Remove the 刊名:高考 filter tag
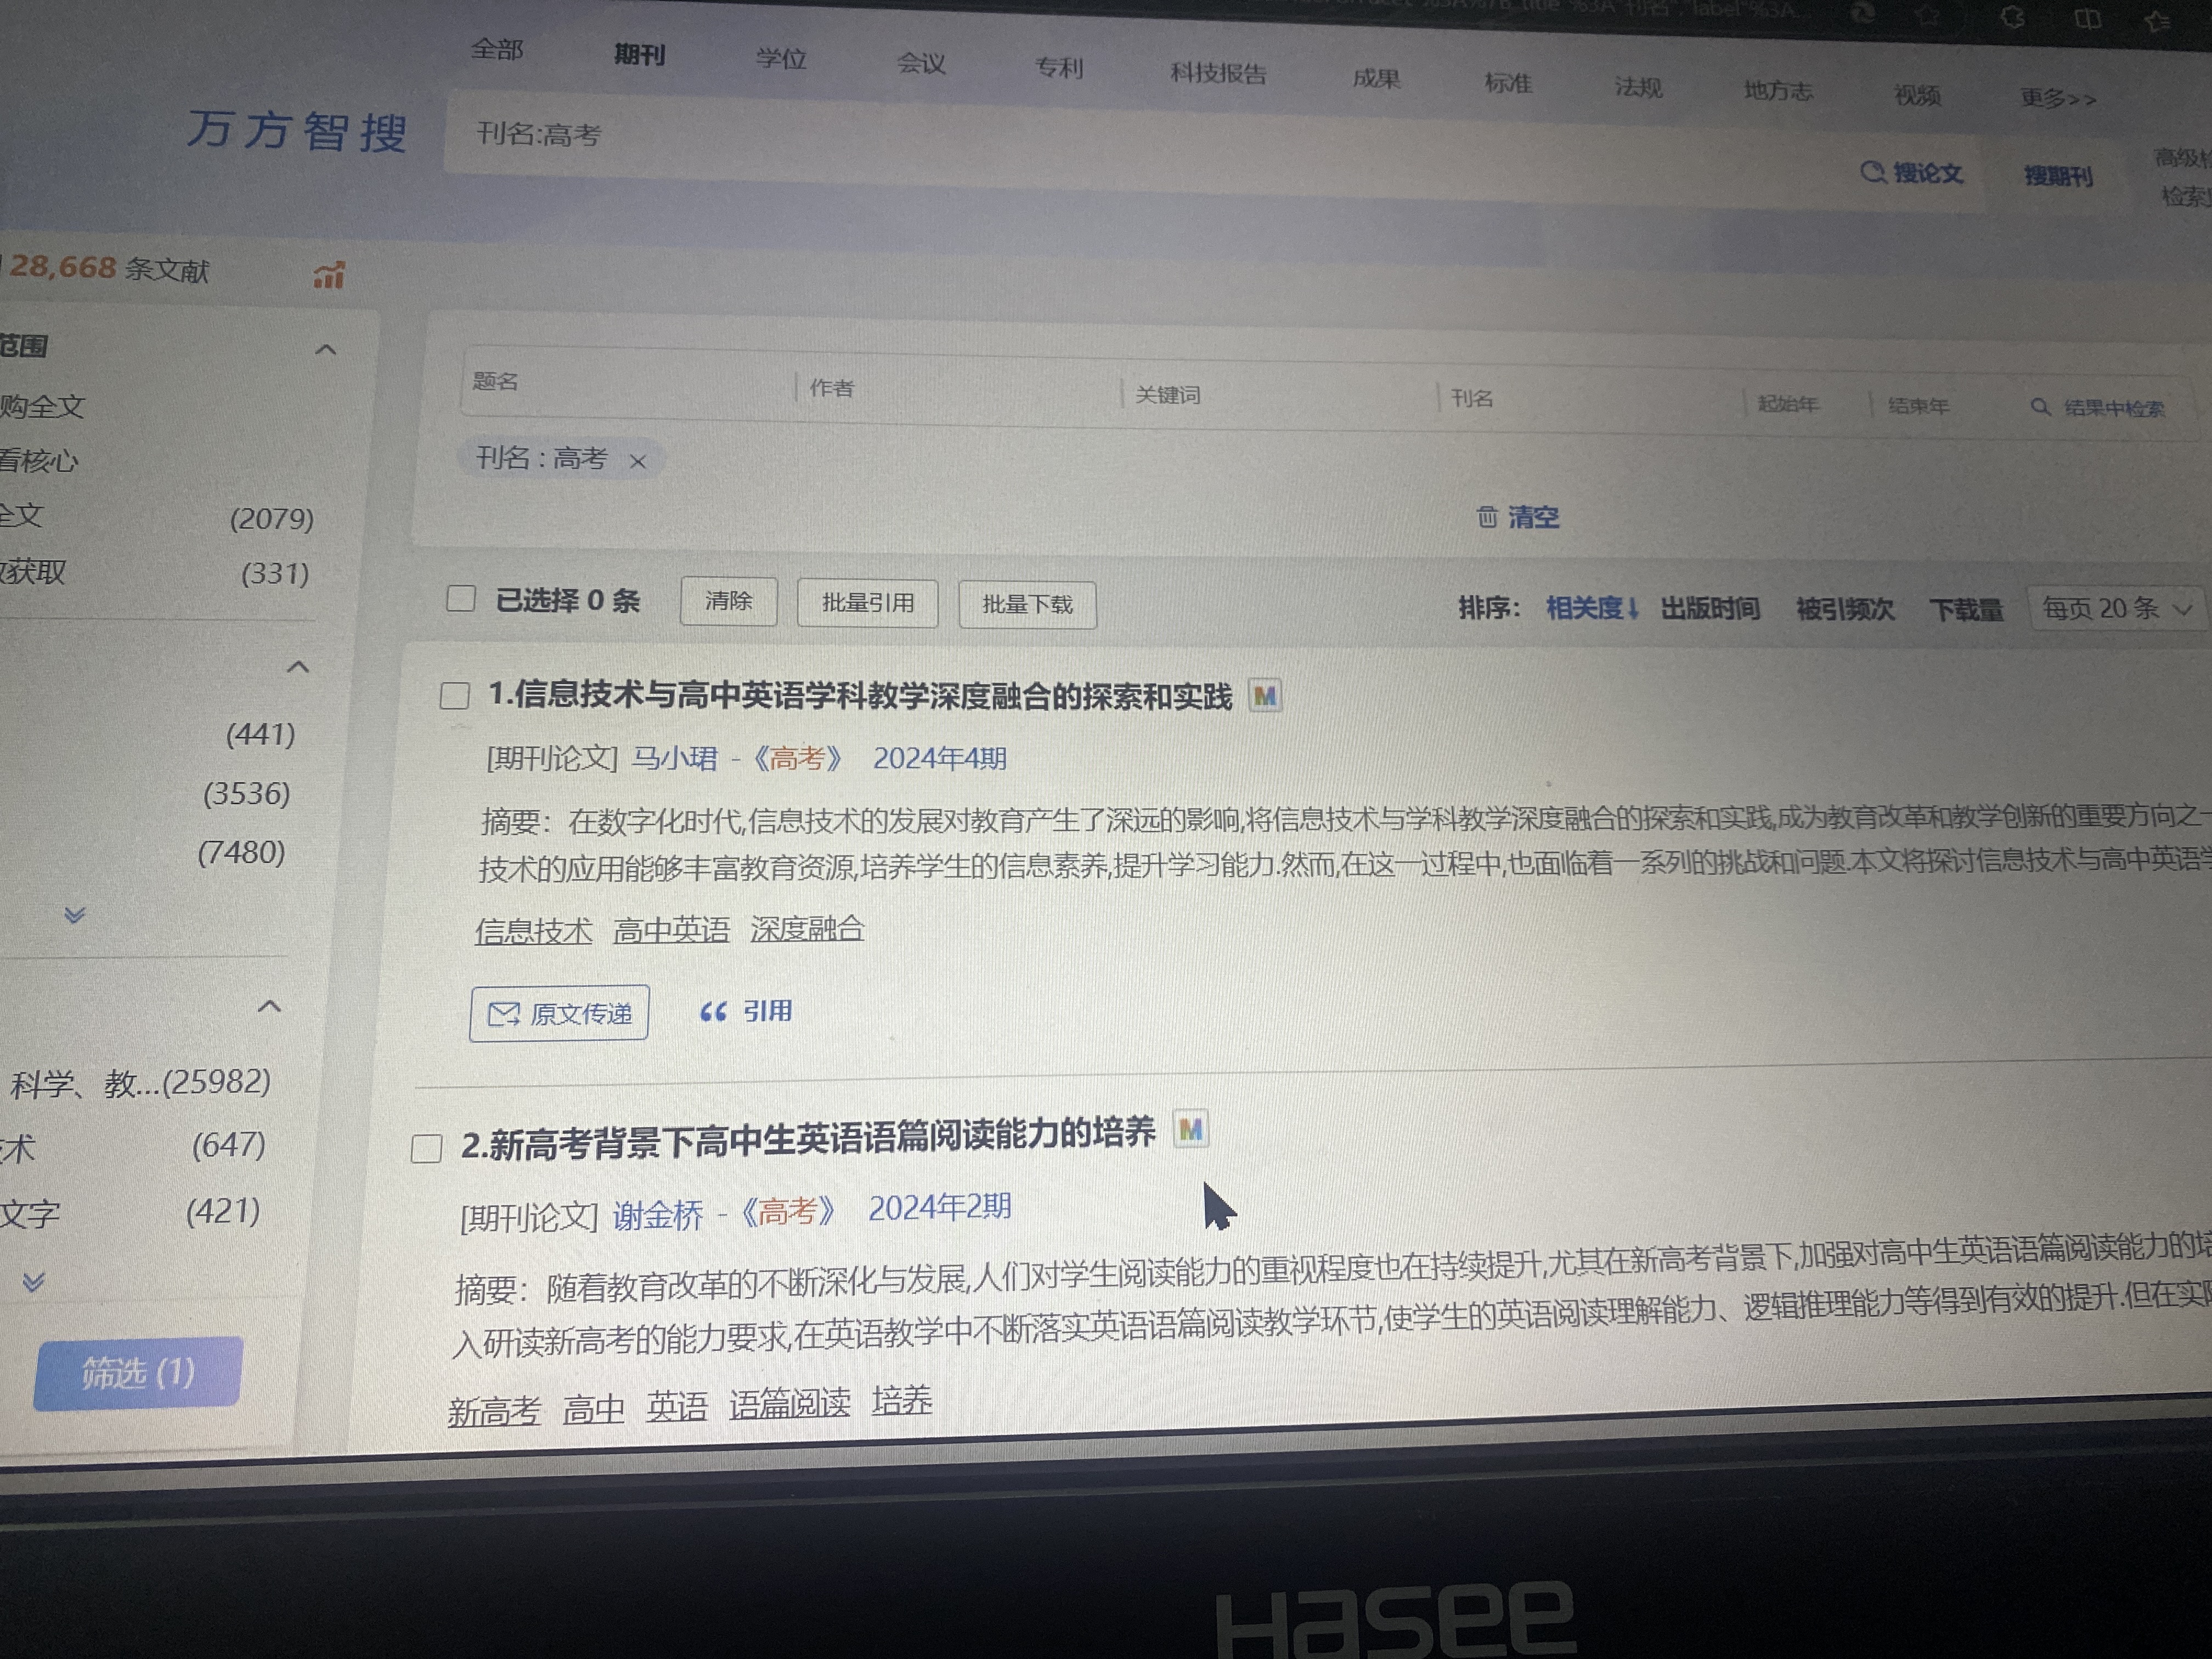The height and width of the screenshot is (1659, 2212). [638, 461]
